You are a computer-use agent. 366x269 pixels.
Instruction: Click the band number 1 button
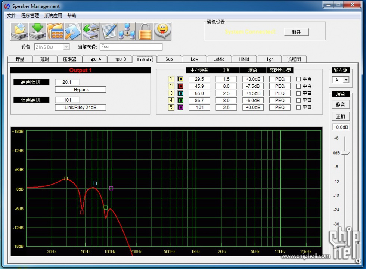[x=171, y=79]
